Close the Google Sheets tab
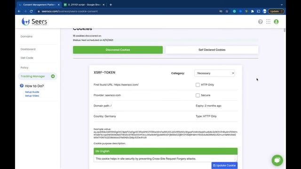The width and height of the screenshot is (301, 169). click(103, 5)
